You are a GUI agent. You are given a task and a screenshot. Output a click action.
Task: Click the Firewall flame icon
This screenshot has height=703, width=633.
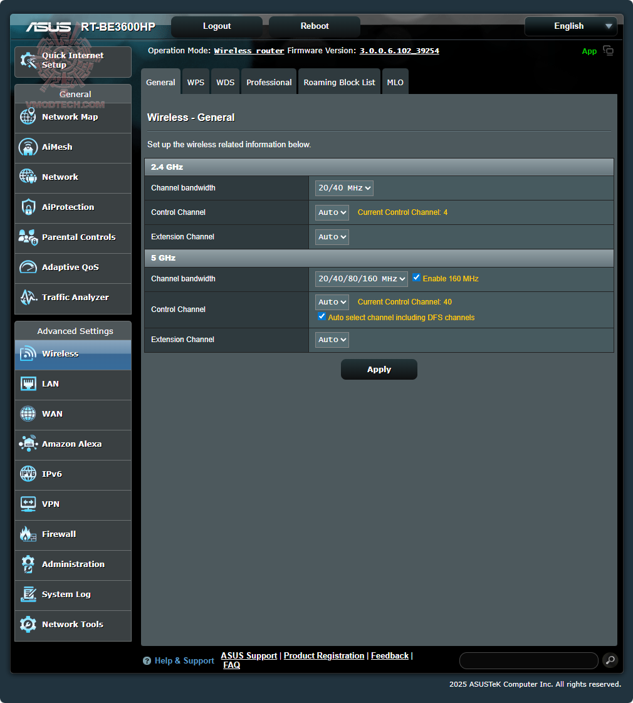coord(28,534)
